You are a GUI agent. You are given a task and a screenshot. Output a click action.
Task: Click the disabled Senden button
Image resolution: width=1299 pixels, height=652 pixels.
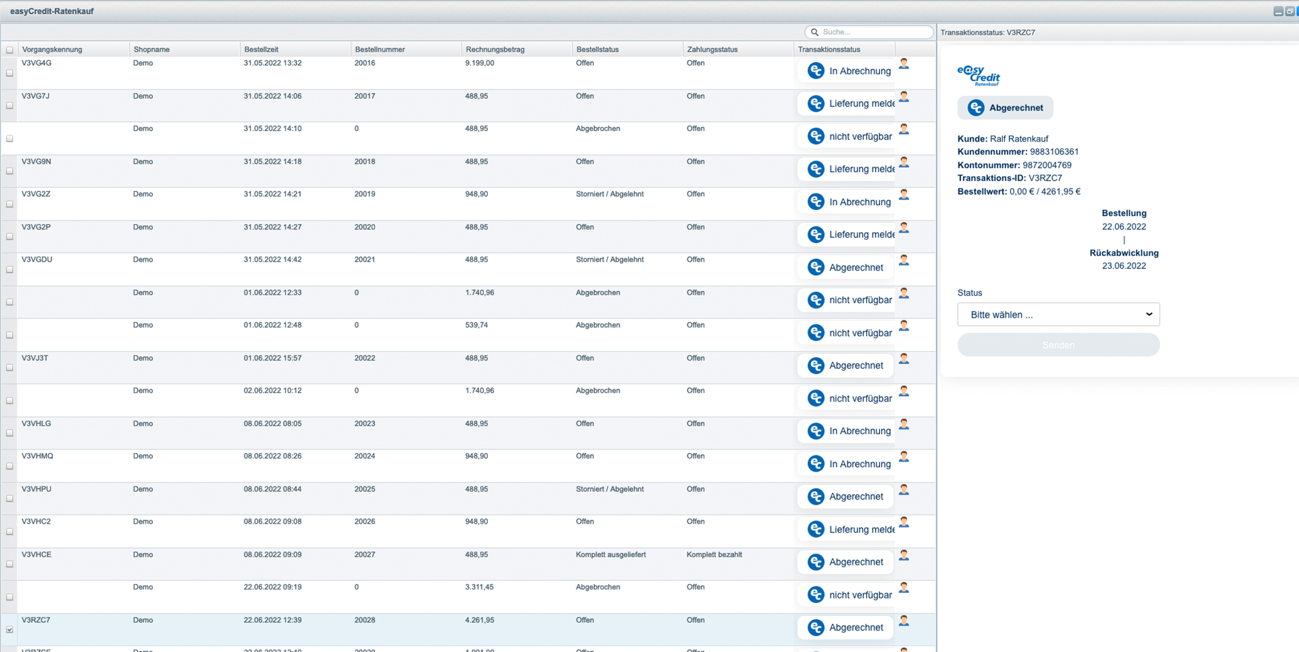[x=1058, y=345]
